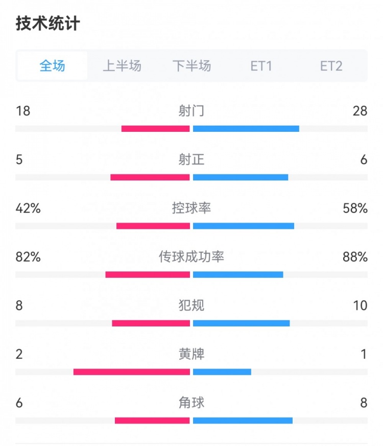
Task: Click the blue 角球 corners bar
Action: [x=243, y=420]
